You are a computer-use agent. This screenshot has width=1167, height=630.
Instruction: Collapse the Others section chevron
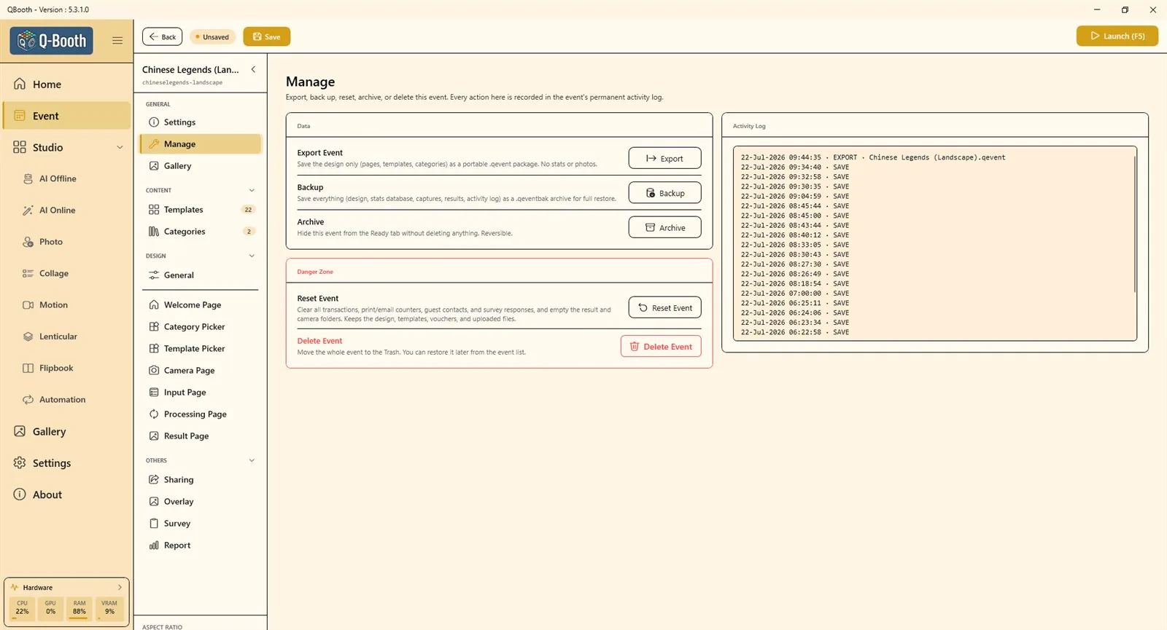coord(252,461)
